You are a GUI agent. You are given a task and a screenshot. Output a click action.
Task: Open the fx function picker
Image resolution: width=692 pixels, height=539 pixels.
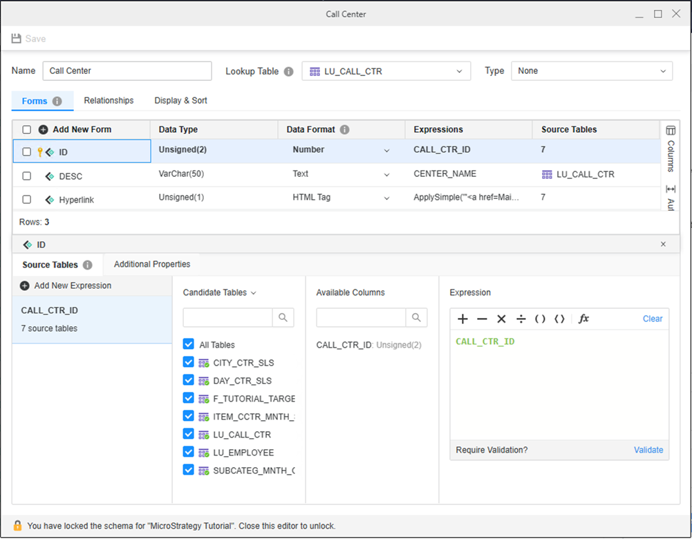tap(583, 319)
